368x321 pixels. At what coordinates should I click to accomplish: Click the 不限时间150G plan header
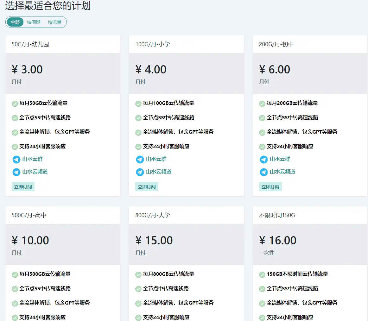coord(277,215)
